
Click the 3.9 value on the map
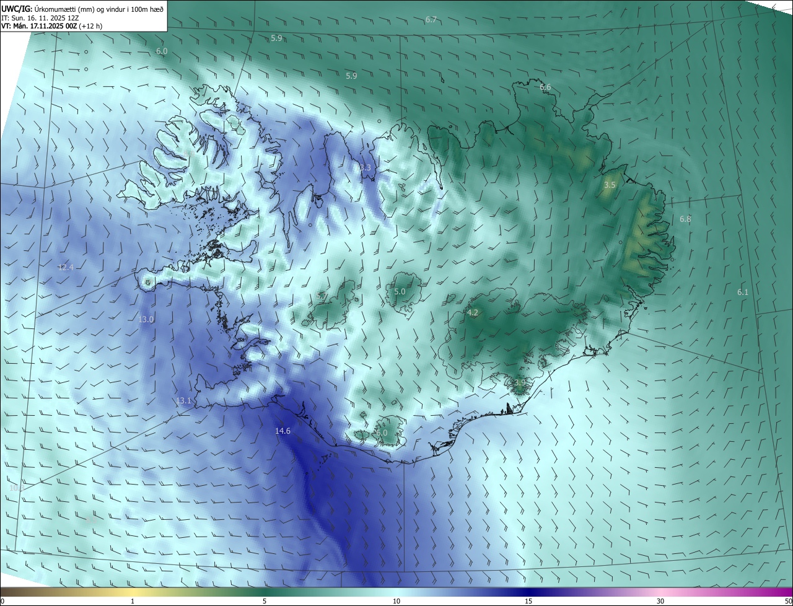[519, 383]
